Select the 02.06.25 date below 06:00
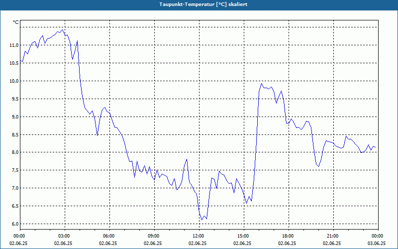The height and width of the screenshot is (249, 398). (x=108, y=244)
